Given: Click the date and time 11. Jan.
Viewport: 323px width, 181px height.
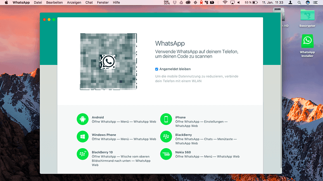Looking at the screenshot, I should point(273,2).
